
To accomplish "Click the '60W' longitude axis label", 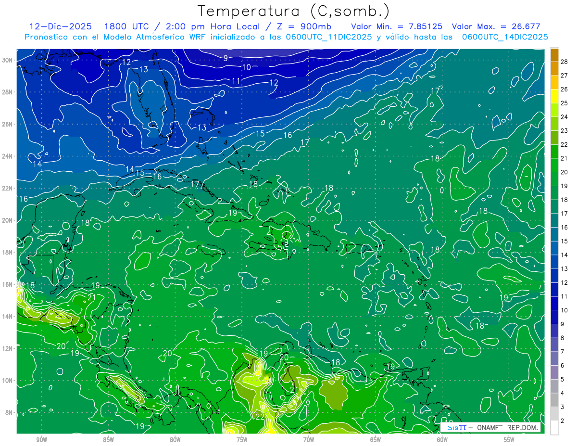I will (x=442, y=440).
